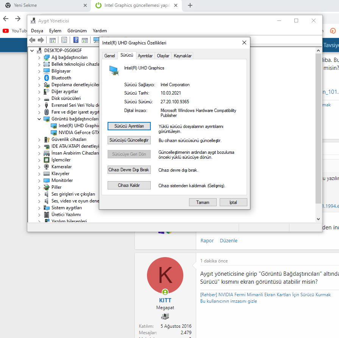Click the Rapor link in forum post
This screenshot has width=339, height=338.
tap(207, 241)
